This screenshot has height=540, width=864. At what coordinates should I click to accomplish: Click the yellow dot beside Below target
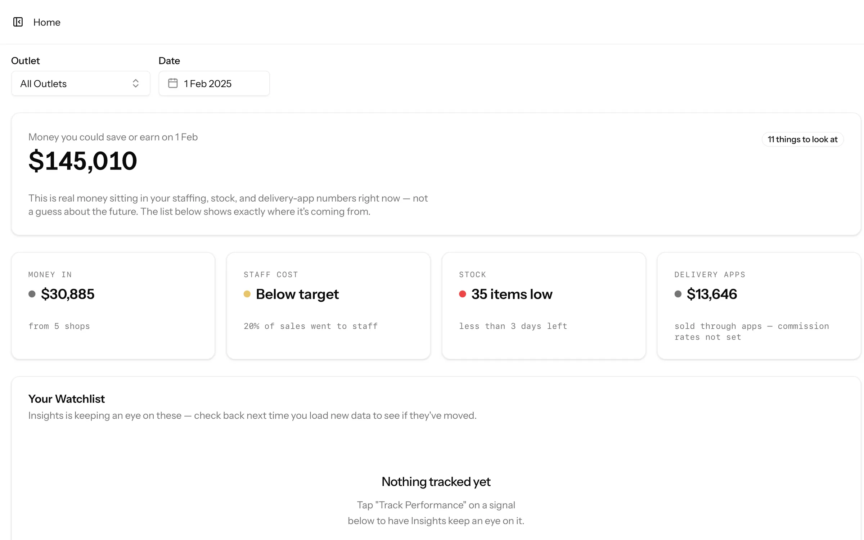tap(247, 294)
